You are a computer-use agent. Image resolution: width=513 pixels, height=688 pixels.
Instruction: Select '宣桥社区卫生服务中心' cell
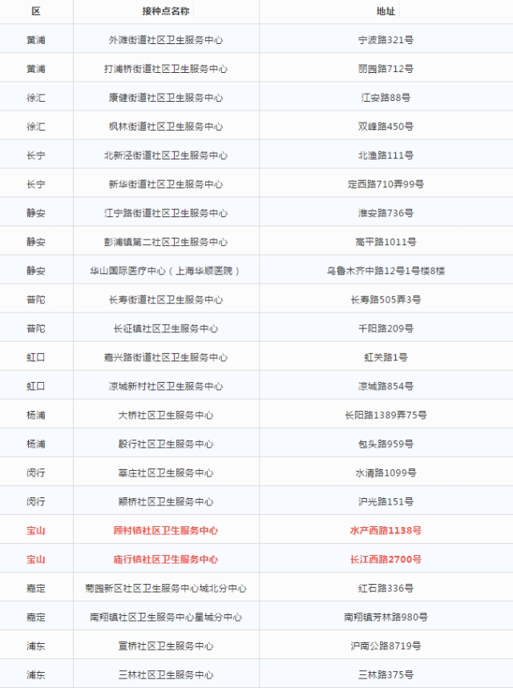click(166, 646)
